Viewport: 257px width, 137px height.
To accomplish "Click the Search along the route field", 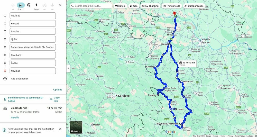I will pyautogui.click(x=91, y=6).
